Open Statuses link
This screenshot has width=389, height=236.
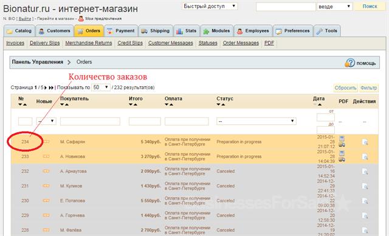pyautogui.click(x=208, y=43)
